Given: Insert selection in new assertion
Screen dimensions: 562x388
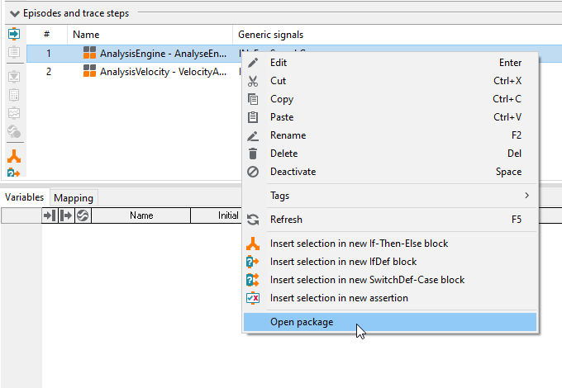Looking at the screenshot, I should click(x=390, y=299).
